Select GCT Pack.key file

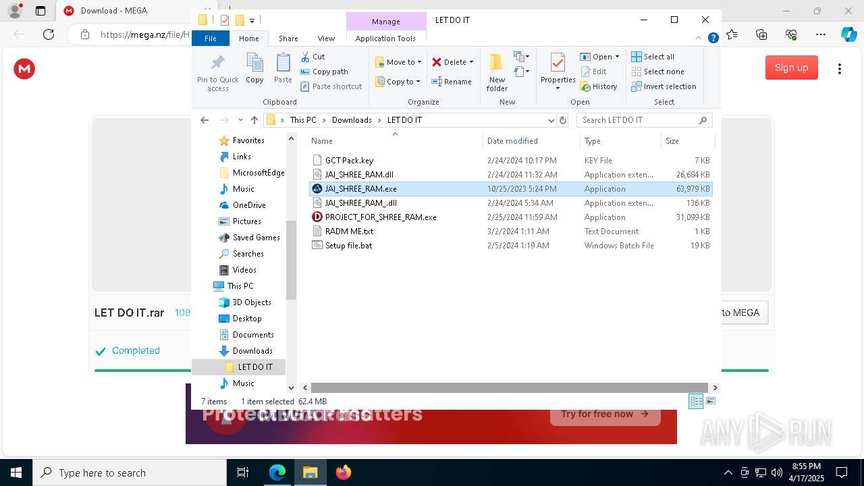[349, 161]
